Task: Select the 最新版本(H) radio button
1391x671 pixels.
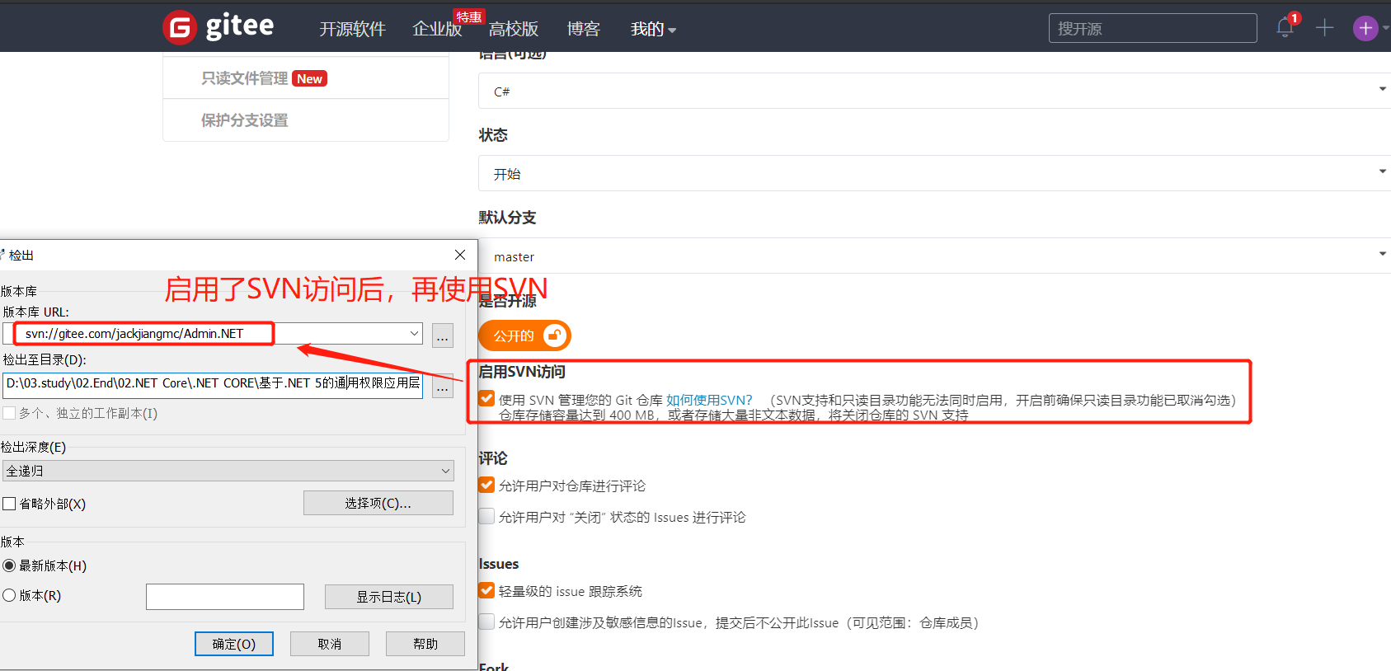Action: coord(9,565)
